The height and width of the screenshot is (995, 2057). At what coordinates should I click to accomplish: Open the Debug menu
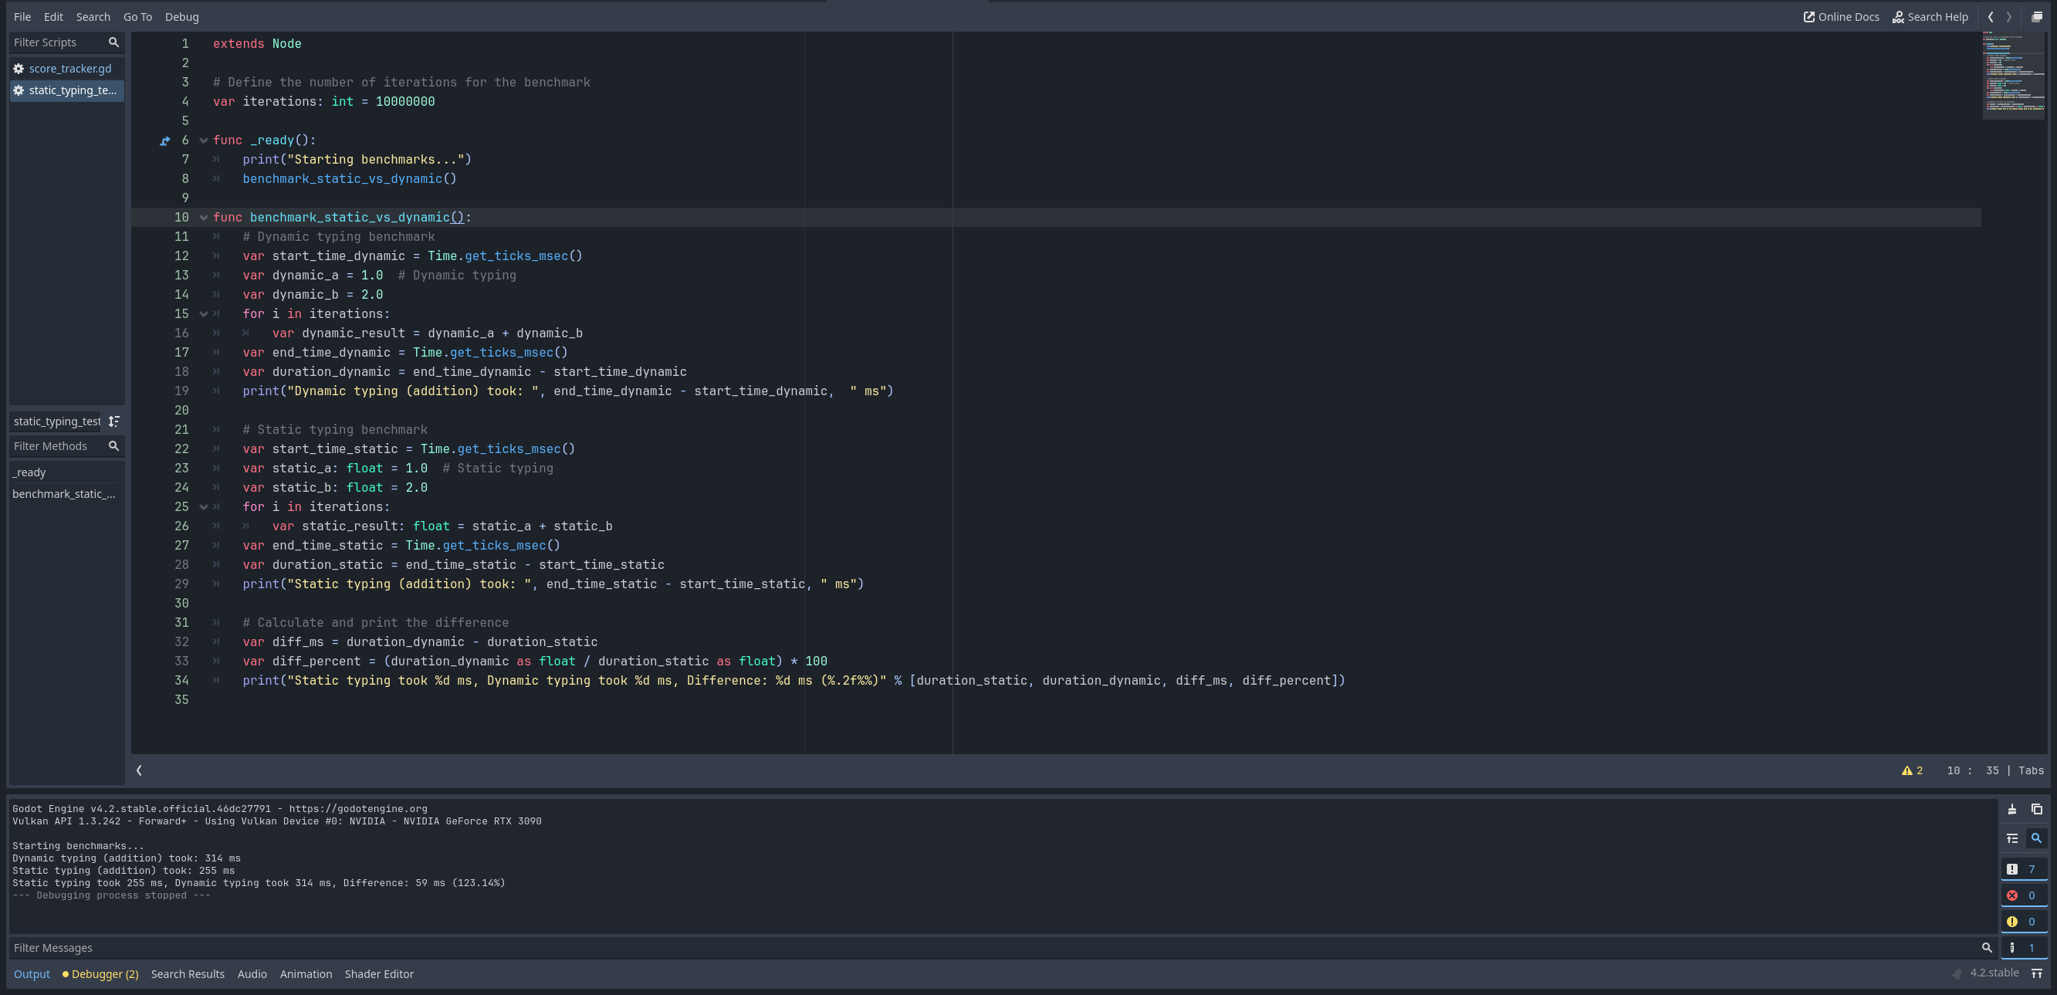181,17
